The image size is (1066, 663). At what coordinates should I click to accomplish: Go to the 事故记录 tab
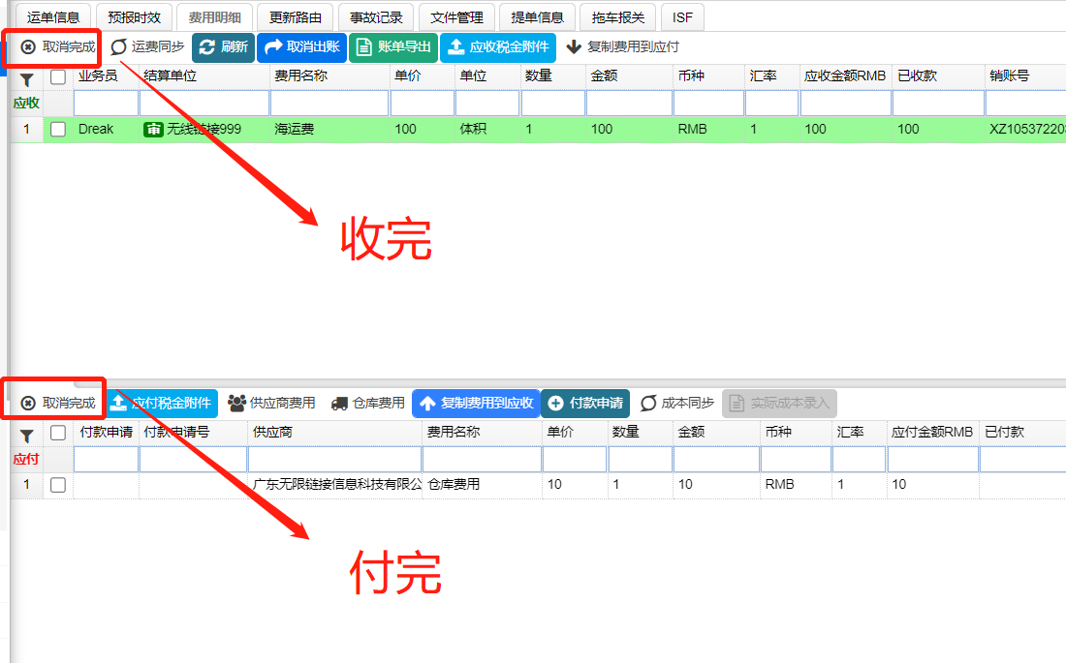click(376, 17)
